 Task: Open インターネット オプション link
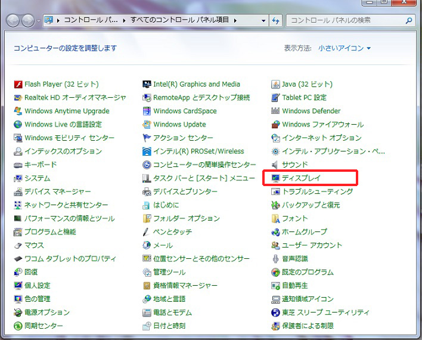pos(322,138)
